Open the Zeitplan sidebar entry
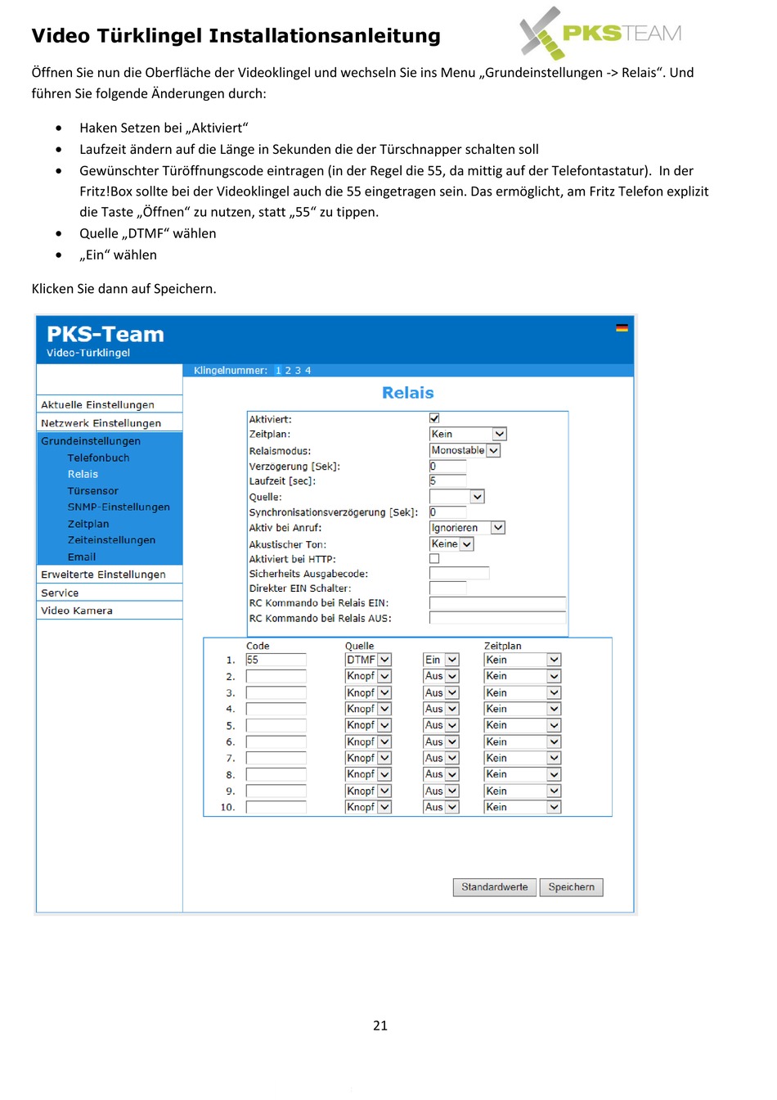 click(88, 524)
